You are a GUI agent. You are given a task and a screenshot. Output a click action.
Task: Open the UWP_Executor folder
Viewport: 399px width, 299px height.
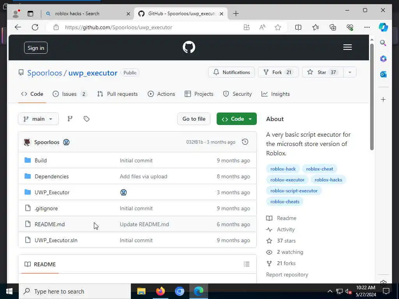tap(52, 192)
